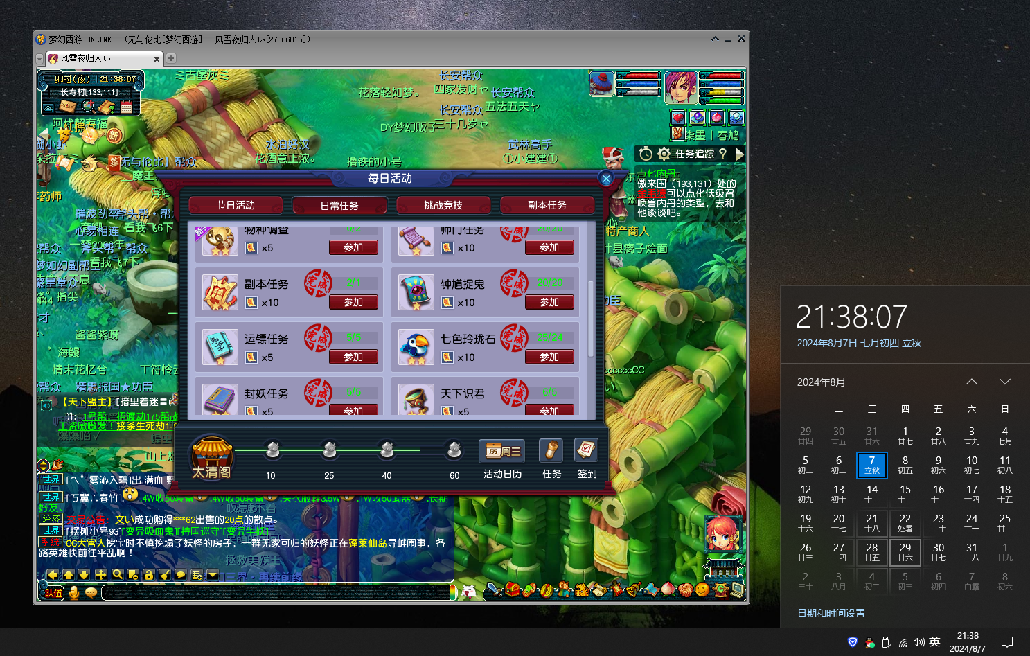Click the golden dragon icon
The width and height of the screenshot is (1030, 656).
(89, 163)
